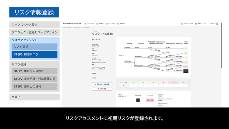This screenshot has width=229, height=129.
Task: Click the 初期リスク card title
Action: tap(122, 96)
